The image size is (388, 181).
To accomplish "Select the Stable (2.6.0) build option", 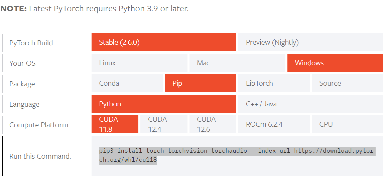I will [x=164, y=42].
